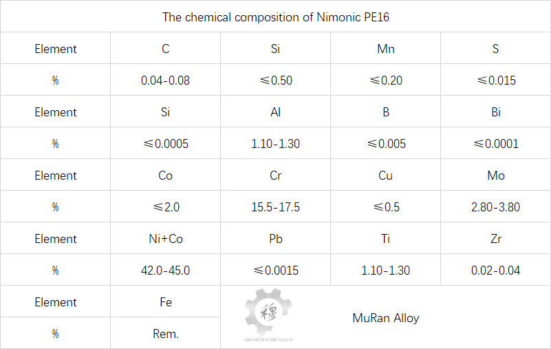Select the table title about Nimonic PE16
The image size is (551, 349).
click(x=275, y=17)
